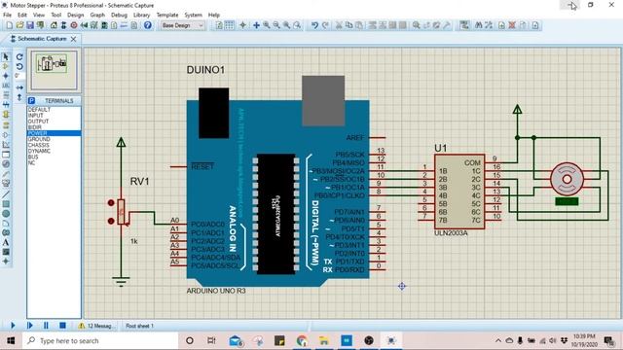This screenshot has width=623, height=350.
Task: Click the Zoom In magnifier toolbar icon
Action: click(267, 25)
